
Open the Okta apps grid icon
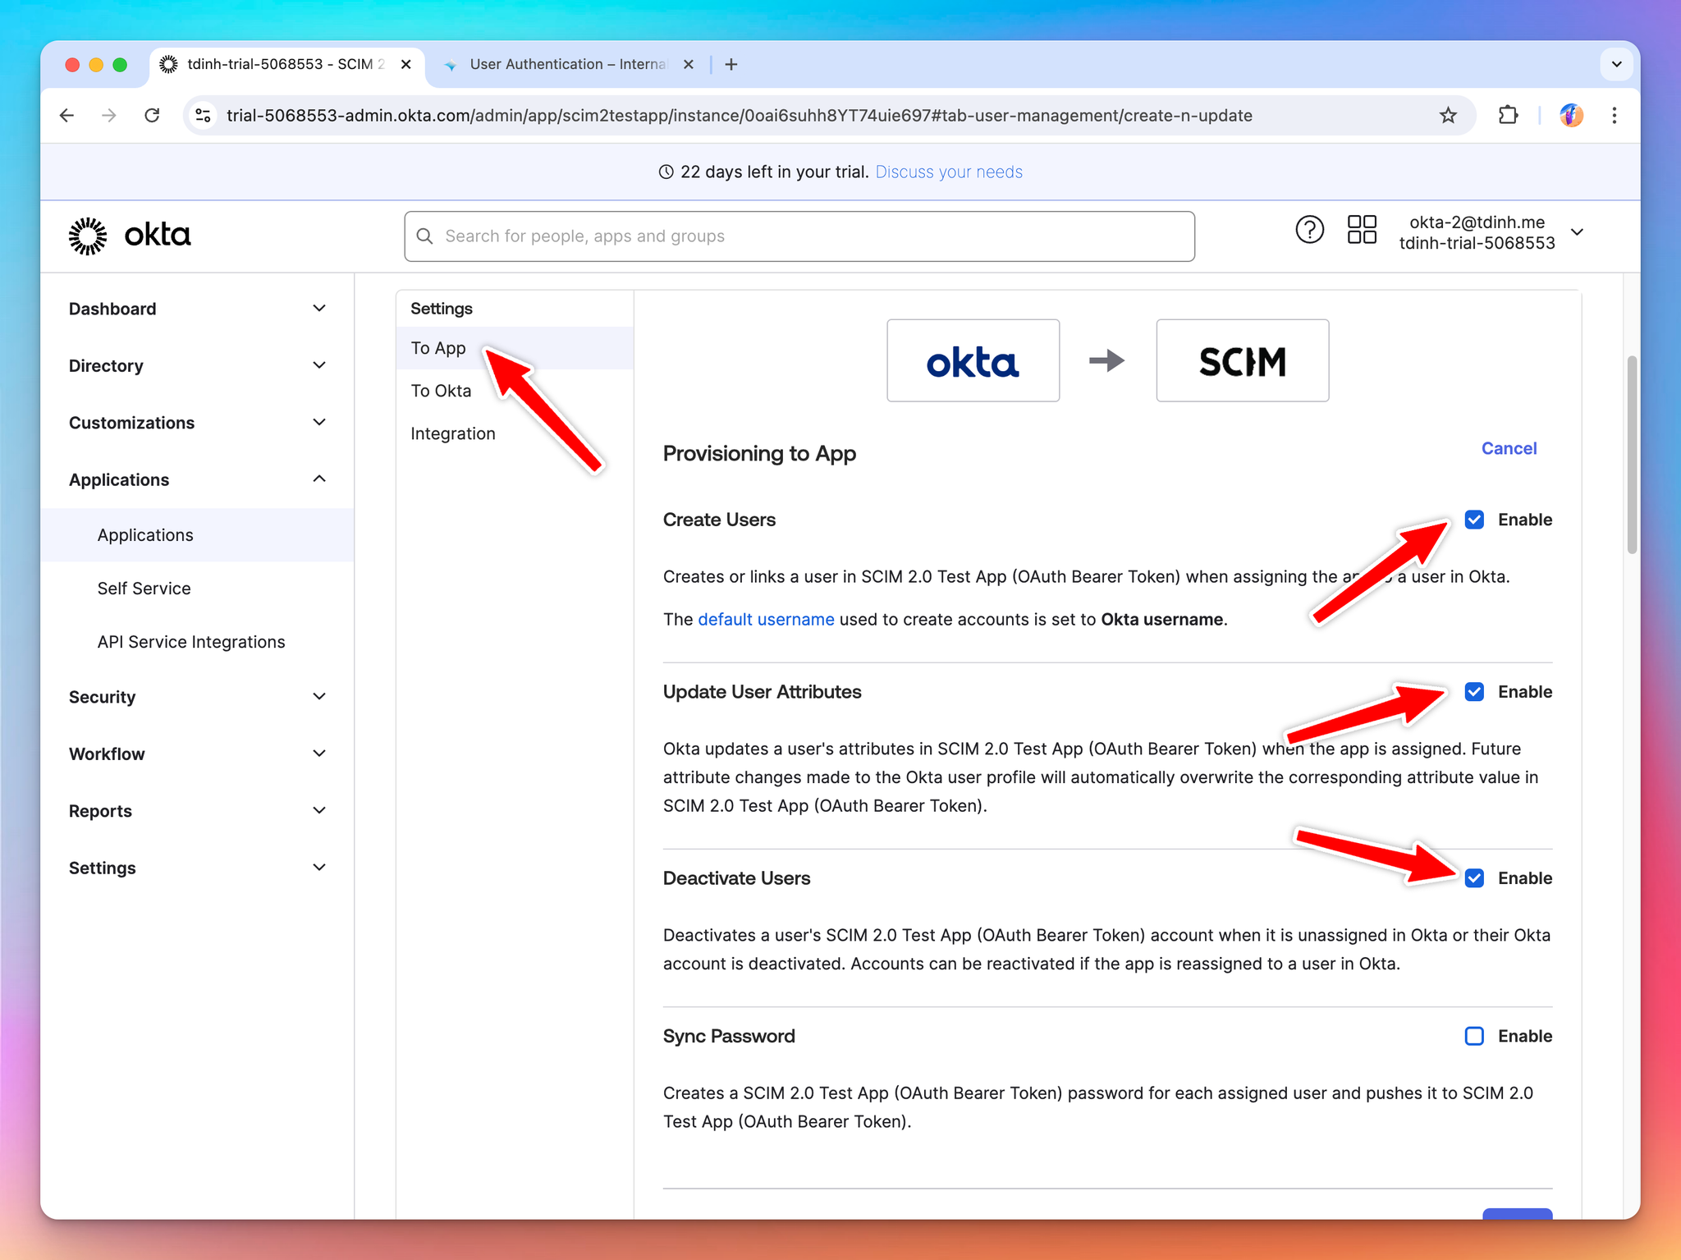tap(1362, 230)
